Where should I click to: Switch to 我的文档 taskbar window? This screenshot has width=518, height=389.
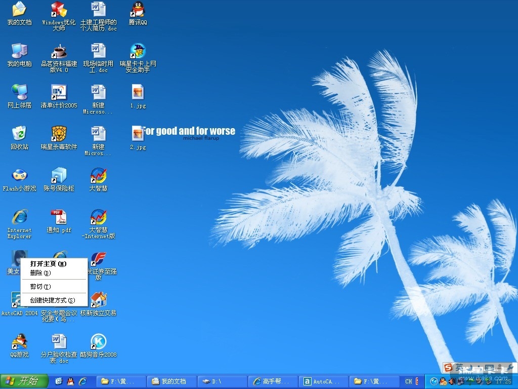[171, 381]
